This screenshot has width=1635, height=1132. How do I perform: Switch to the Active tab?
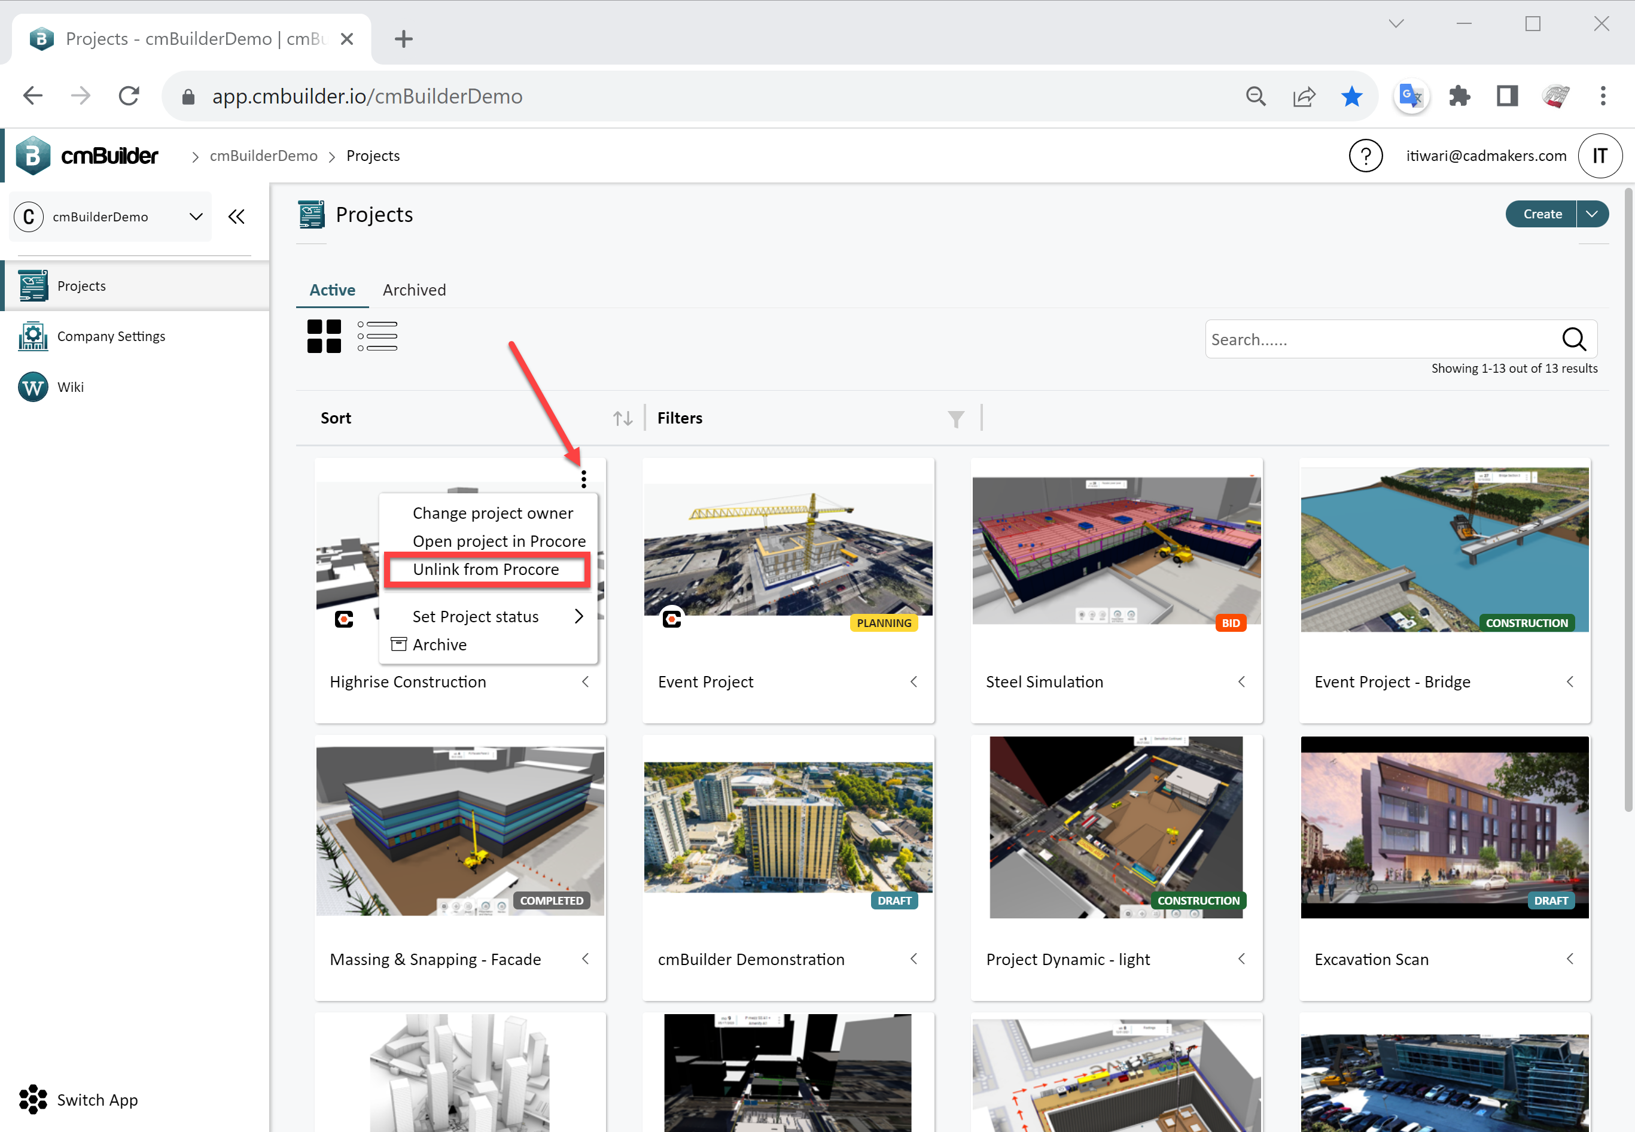[333, 290]
